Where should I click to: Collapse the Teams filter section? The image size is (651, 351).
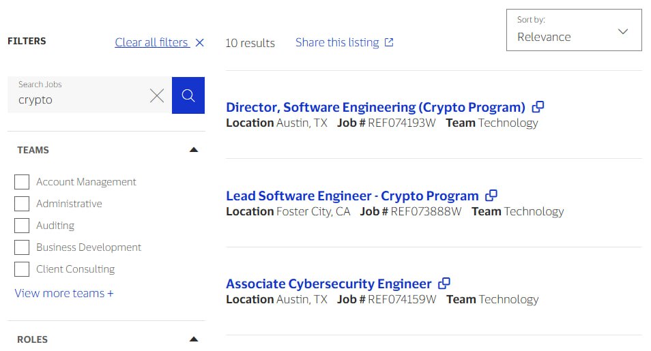pyautogui.click(x=194, y=150)
